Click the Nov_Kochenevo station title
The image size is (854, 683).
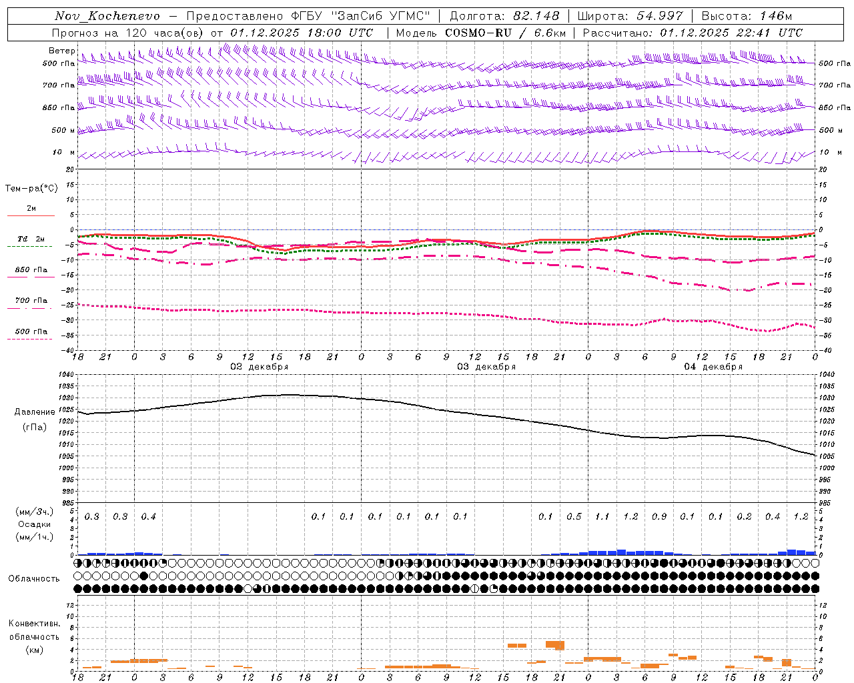click(x=107, y=16)
